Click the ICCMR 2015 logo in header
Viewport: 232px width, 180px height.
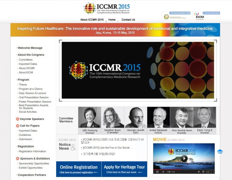[x=107, y=8]
